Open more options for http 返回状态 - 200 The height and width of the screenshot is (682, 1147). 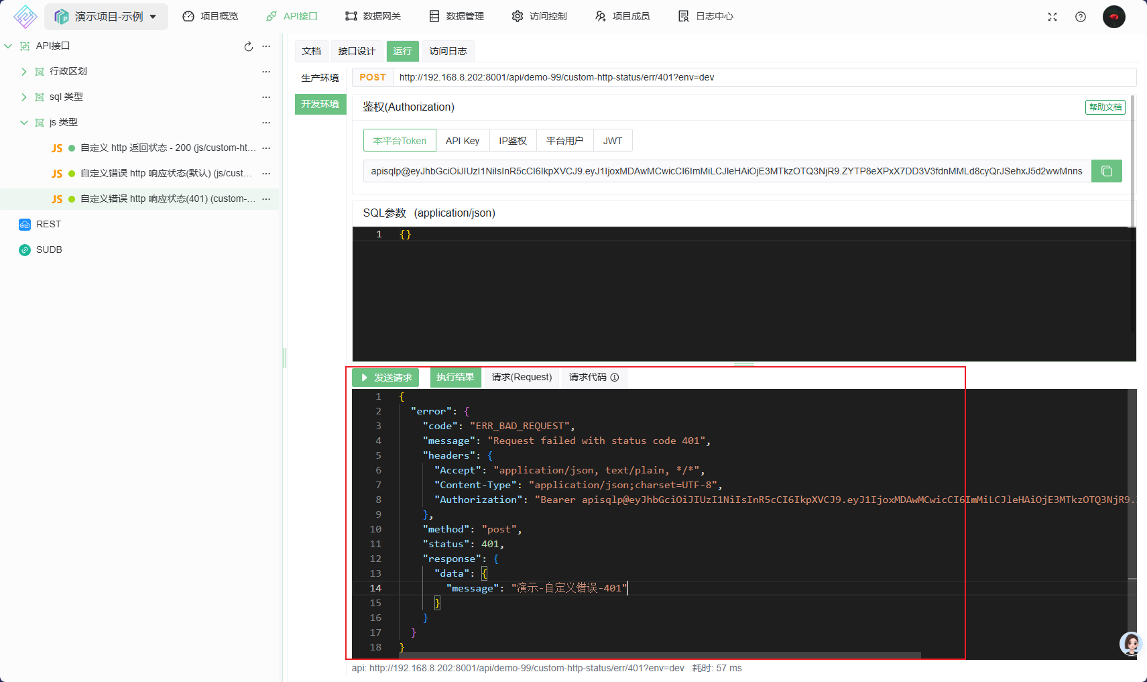coord(266,148)
